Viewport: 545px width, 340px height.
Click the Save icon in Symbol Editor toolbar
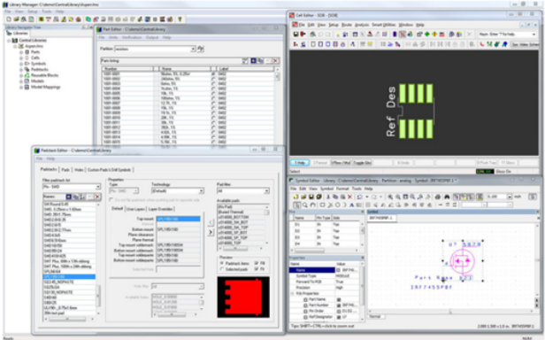(311, 197)
